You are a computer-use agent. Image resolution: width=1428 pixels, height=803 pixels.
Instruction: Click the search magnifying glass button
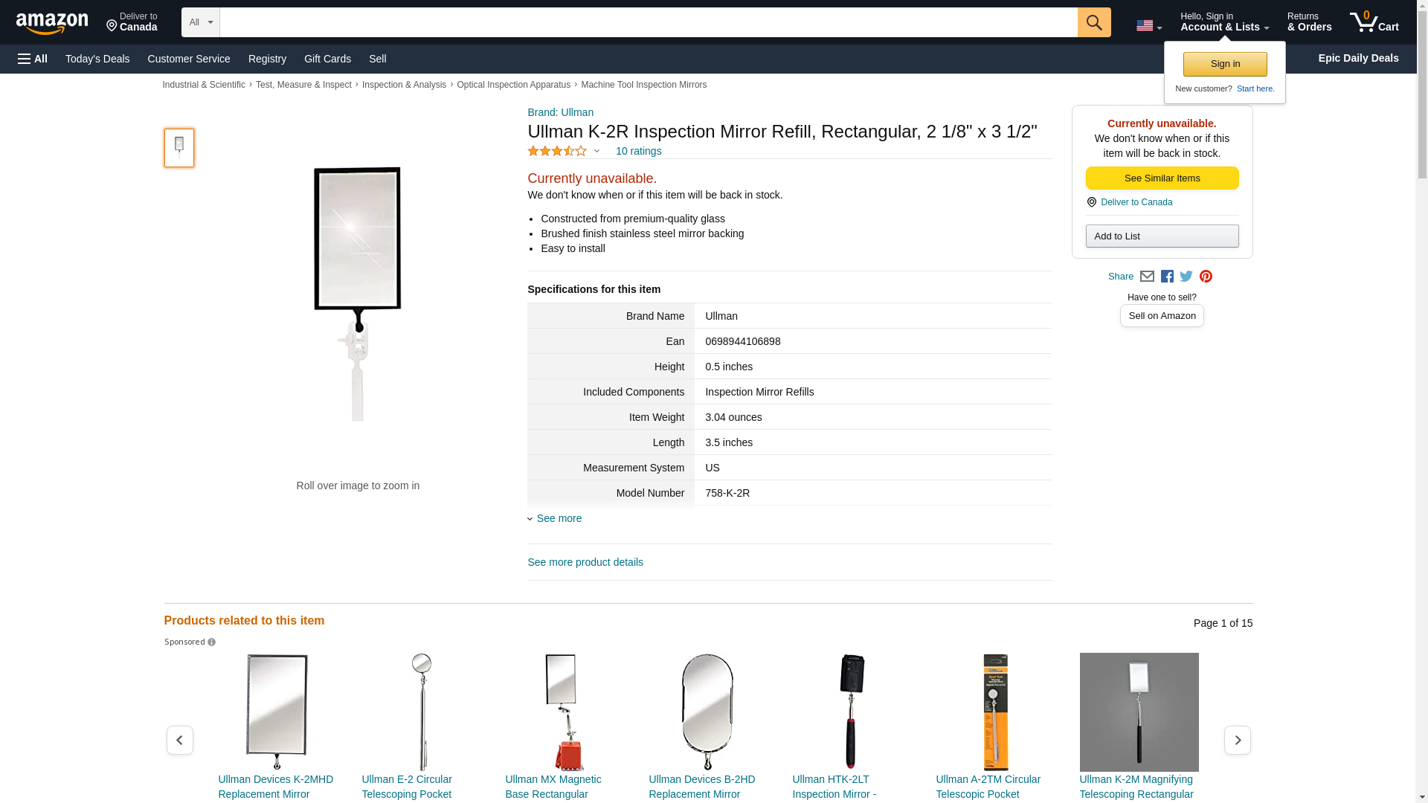coord(1093,22)
